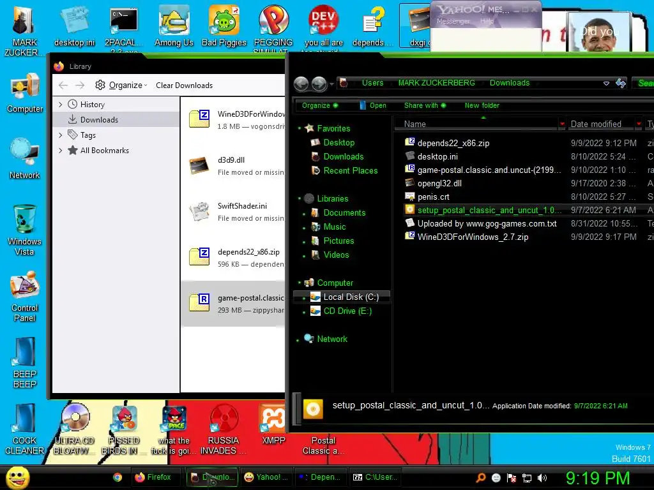The width and height of the screenshot is (654, 490).
Task: Expand the Tags tree item in Library
Action: click(61, 135)
